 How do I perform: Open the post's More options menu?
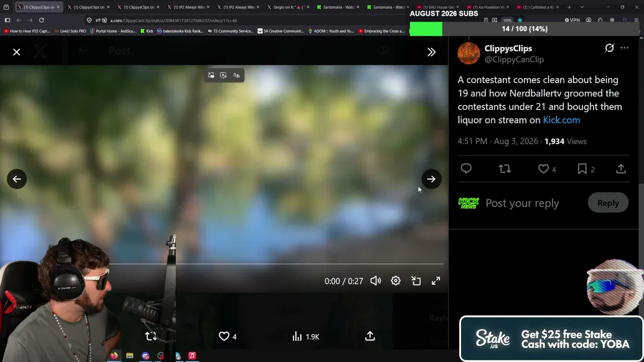(624, 48)
